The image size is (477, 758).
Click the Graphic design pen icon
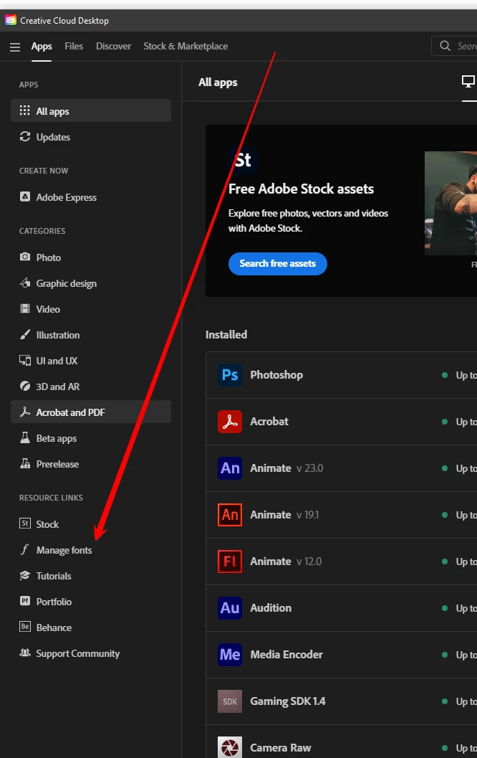(x=24, y=283)
